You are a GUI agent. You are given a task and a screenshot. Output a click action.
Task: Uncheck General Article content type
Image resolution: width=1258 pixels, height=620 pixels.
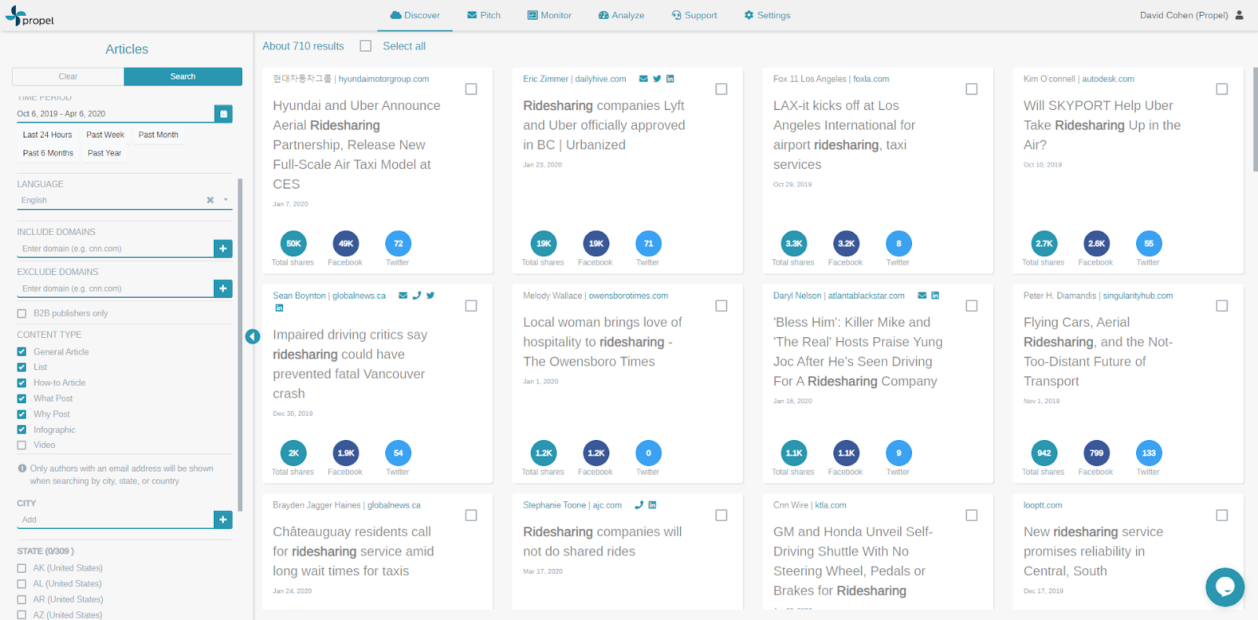point(22,352)
